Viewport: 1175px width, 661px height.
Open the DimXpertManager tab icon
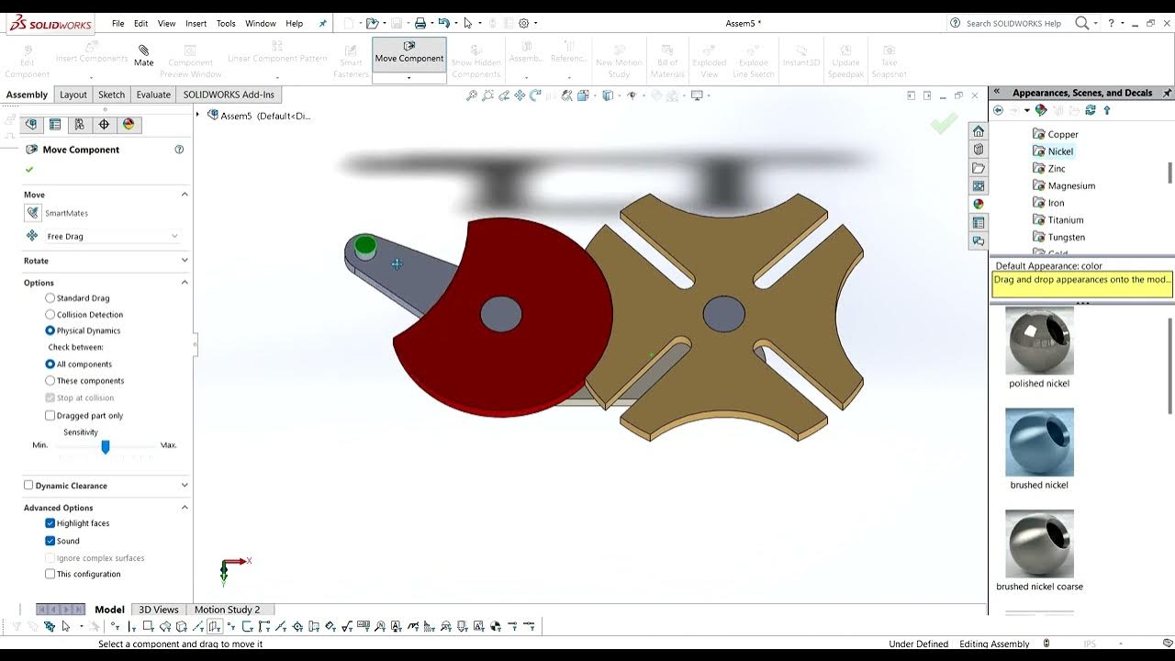coord(104,124)
